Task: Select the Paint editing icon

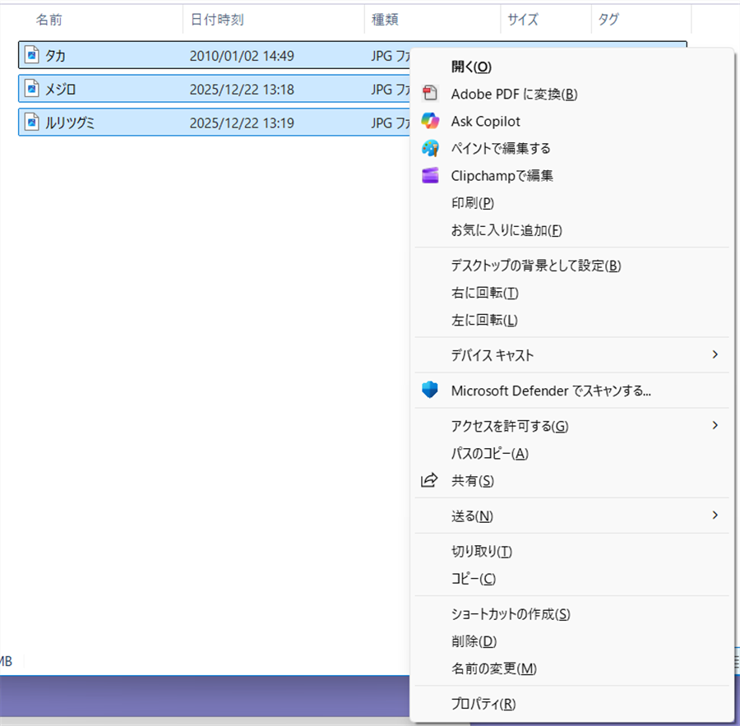Action: tap(428, 148)
